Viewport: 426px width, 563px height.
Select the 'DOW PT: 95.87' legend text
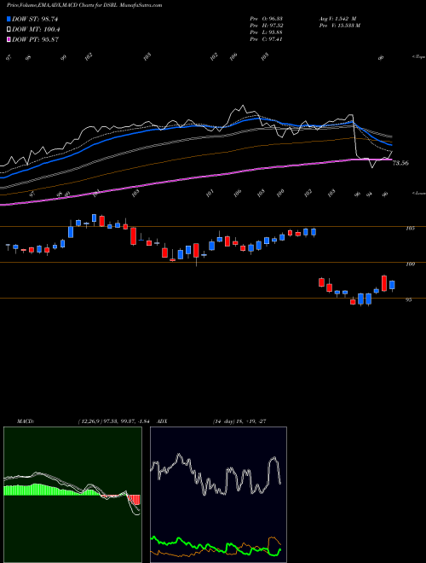coord(35,39)
